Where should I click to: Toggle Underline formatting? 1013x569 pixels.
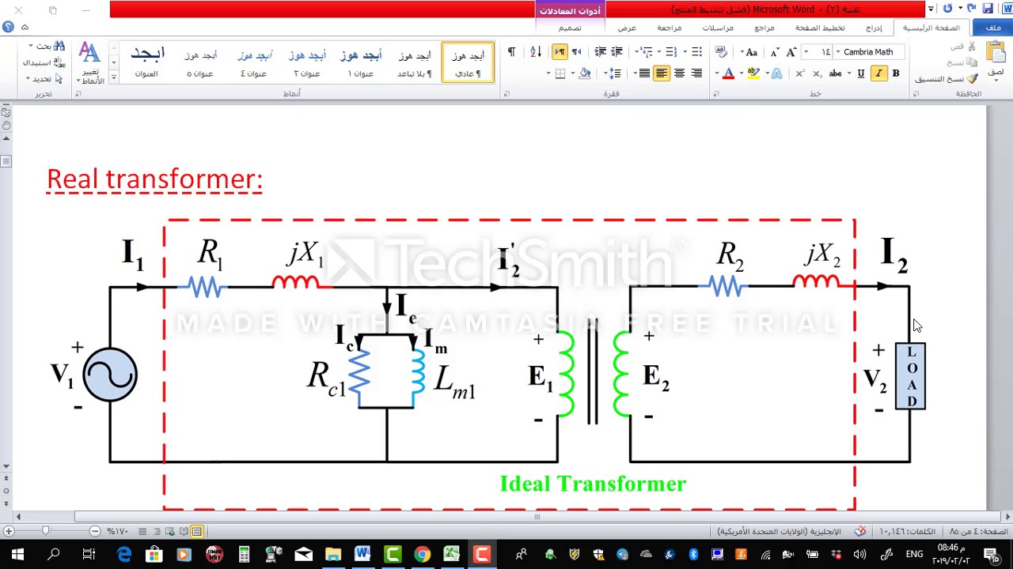click(861, 73)
